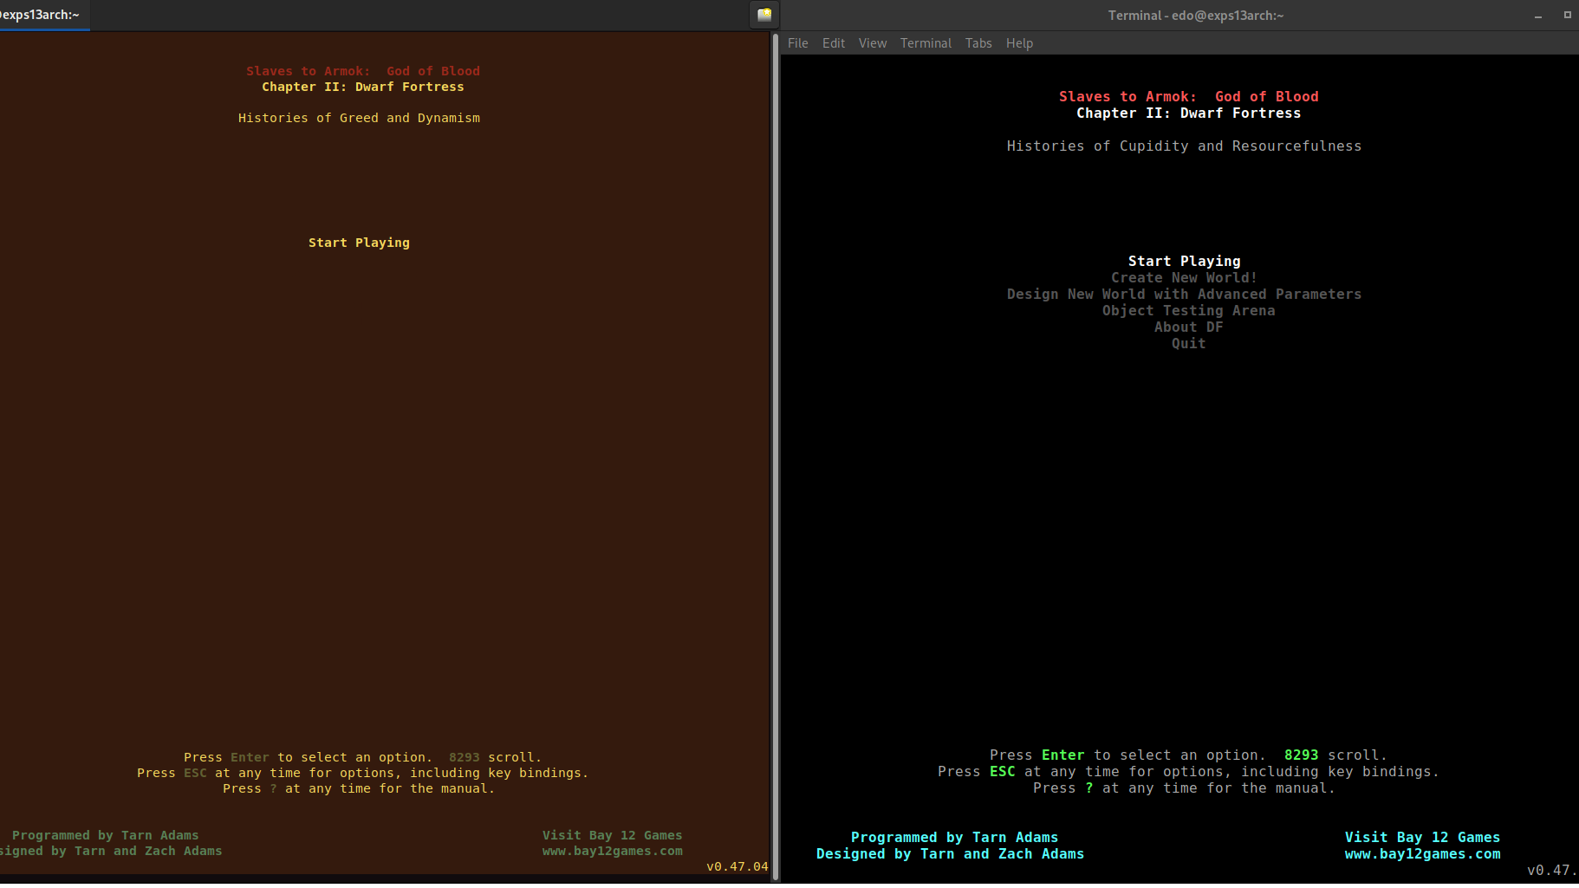
Task: Click Slaves to Armok: God of Blood in left terminal
Action: pyautogui.click(x=363, y=71)
